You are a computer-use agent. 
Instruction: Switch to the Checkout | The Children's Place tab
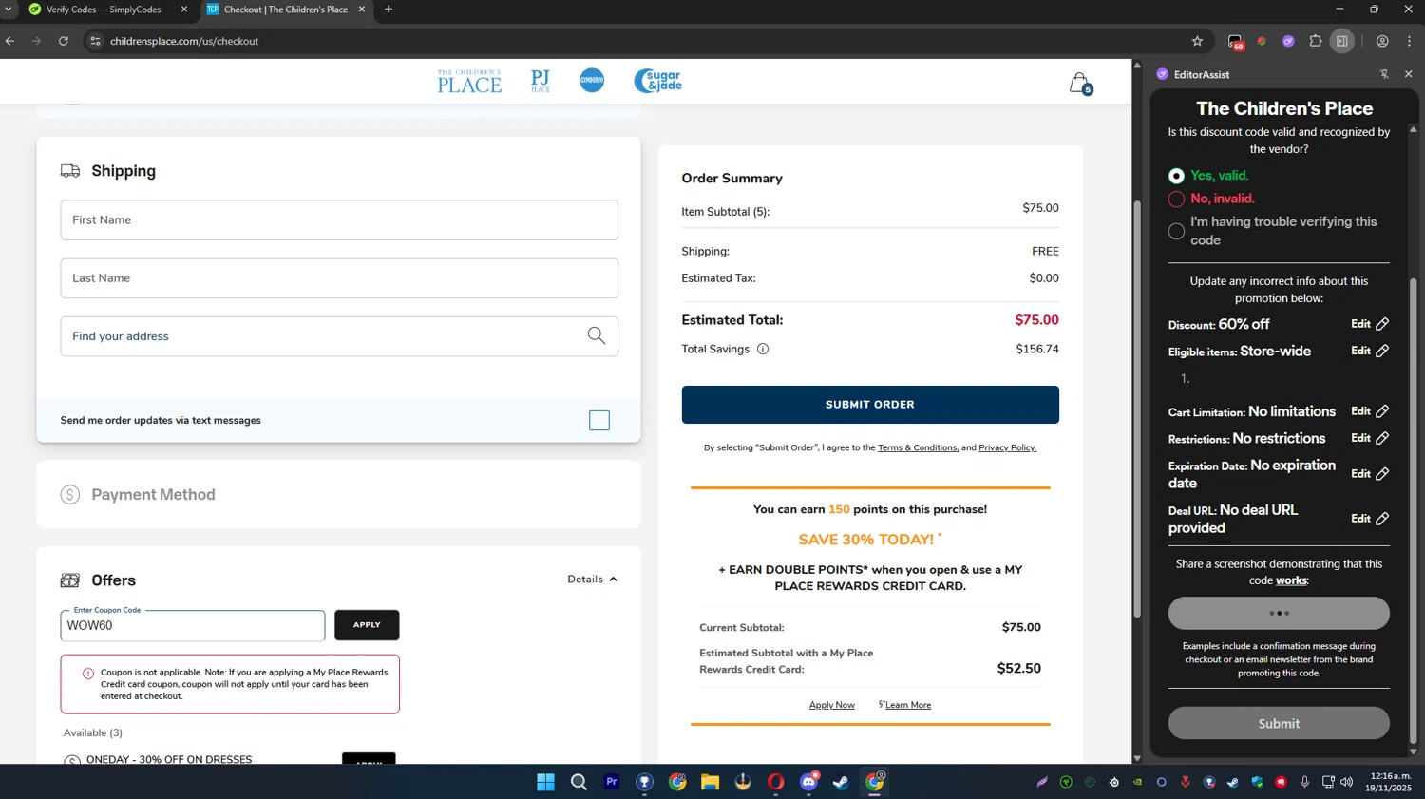(285, 10)
